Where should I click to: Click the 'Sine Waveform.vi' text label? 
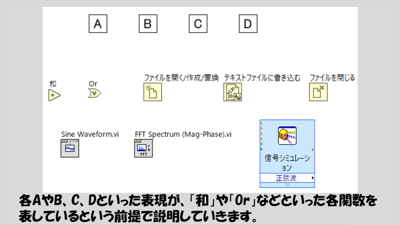pos(90,134)
